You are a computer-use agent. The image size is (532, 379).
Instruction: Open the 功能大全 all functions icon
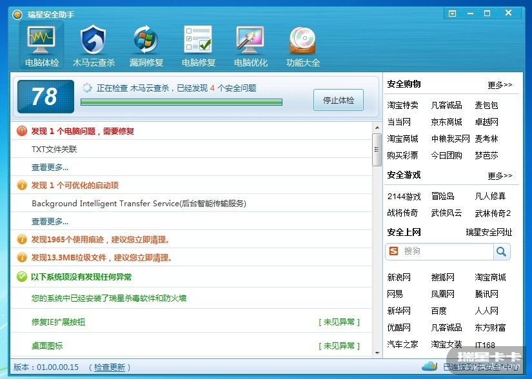coord(302,45)
